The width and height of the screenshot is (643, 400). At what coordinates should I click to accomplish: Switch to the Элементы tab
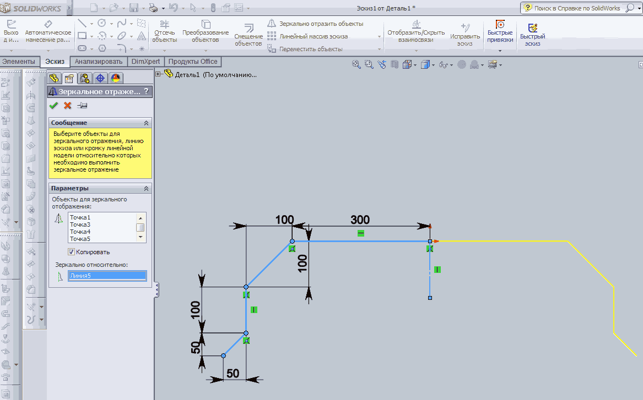click(19, 62)
